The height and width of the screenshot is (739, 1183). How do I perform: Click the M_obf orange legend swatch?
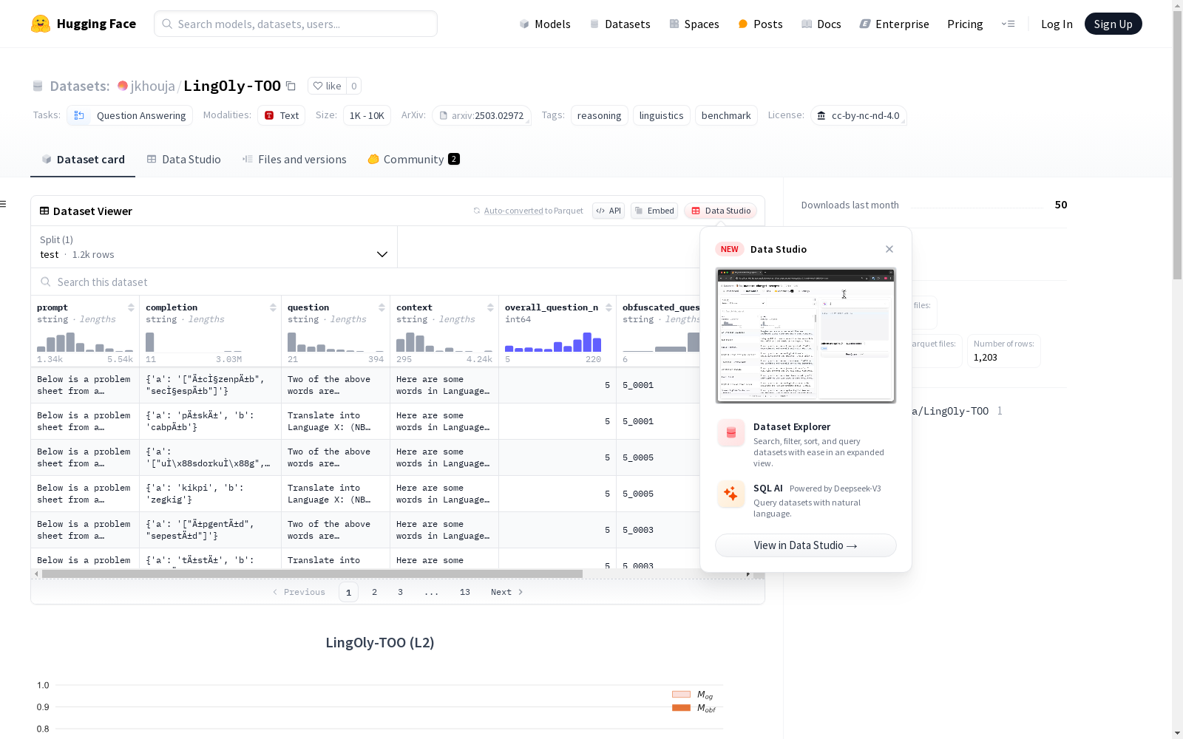[x=681, y=708]
